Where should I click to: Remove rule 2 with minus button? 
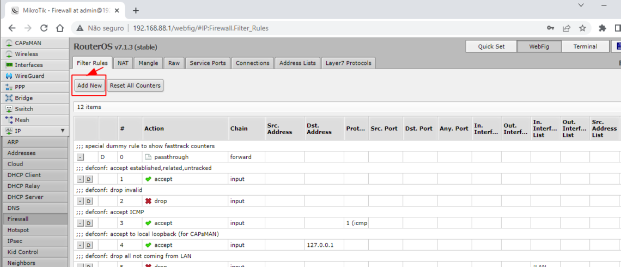(x=81, y=201)
